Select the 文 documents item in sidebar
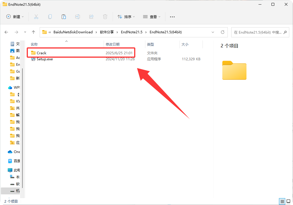The width and height of the screenshot is (293, 205). [15, 44]
